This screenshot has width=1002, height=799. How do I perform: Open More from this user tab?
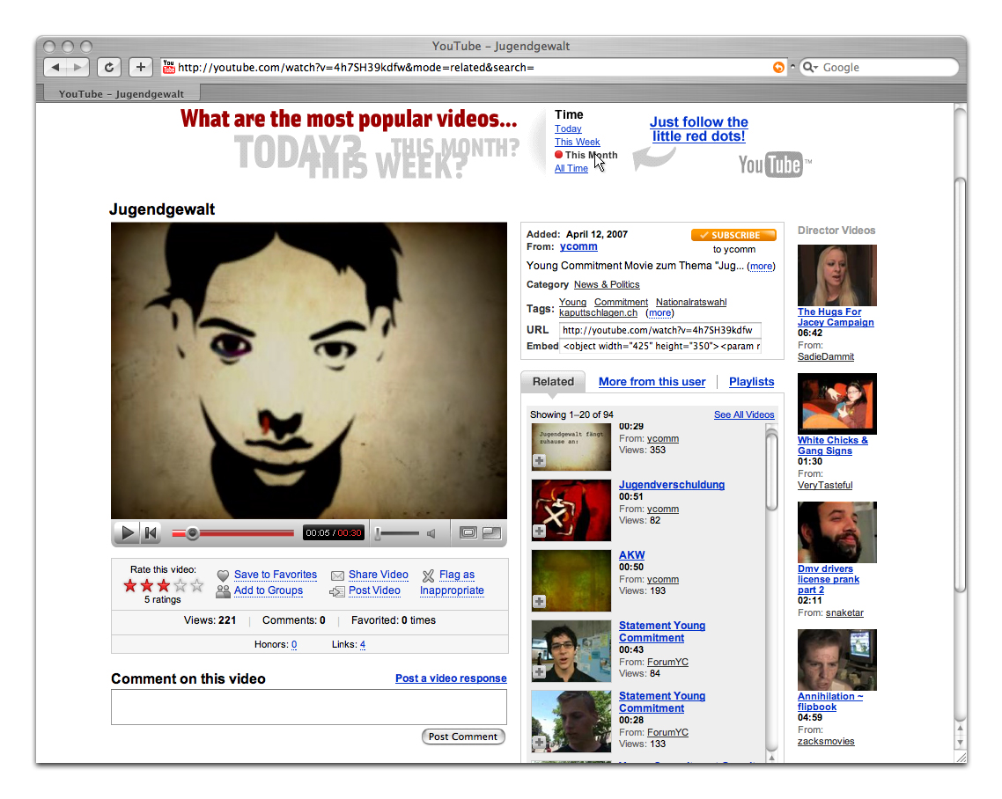click(652, 382)
